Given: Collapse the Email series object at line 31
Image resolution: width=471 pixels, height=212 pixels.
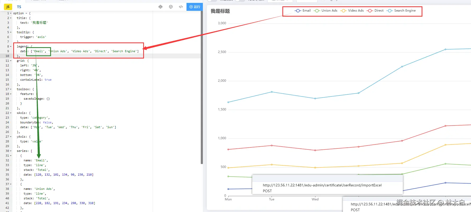Looking at the screenshot, I should [11, 156].
